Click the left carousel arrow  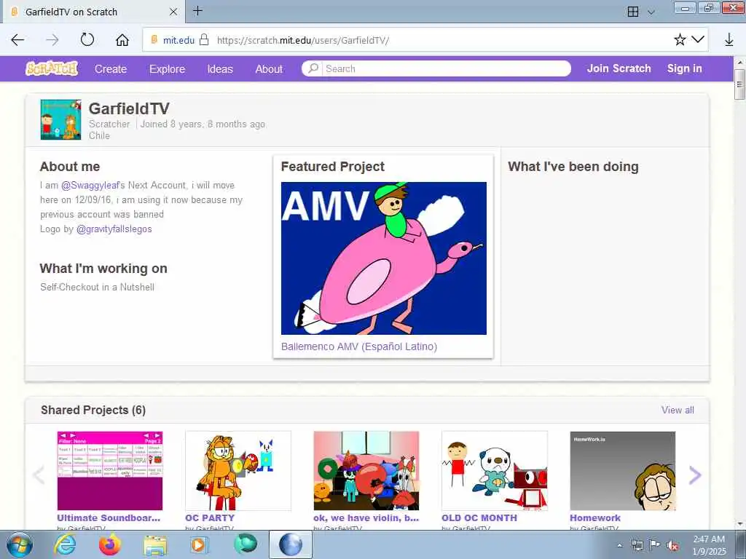pos(39,475)
